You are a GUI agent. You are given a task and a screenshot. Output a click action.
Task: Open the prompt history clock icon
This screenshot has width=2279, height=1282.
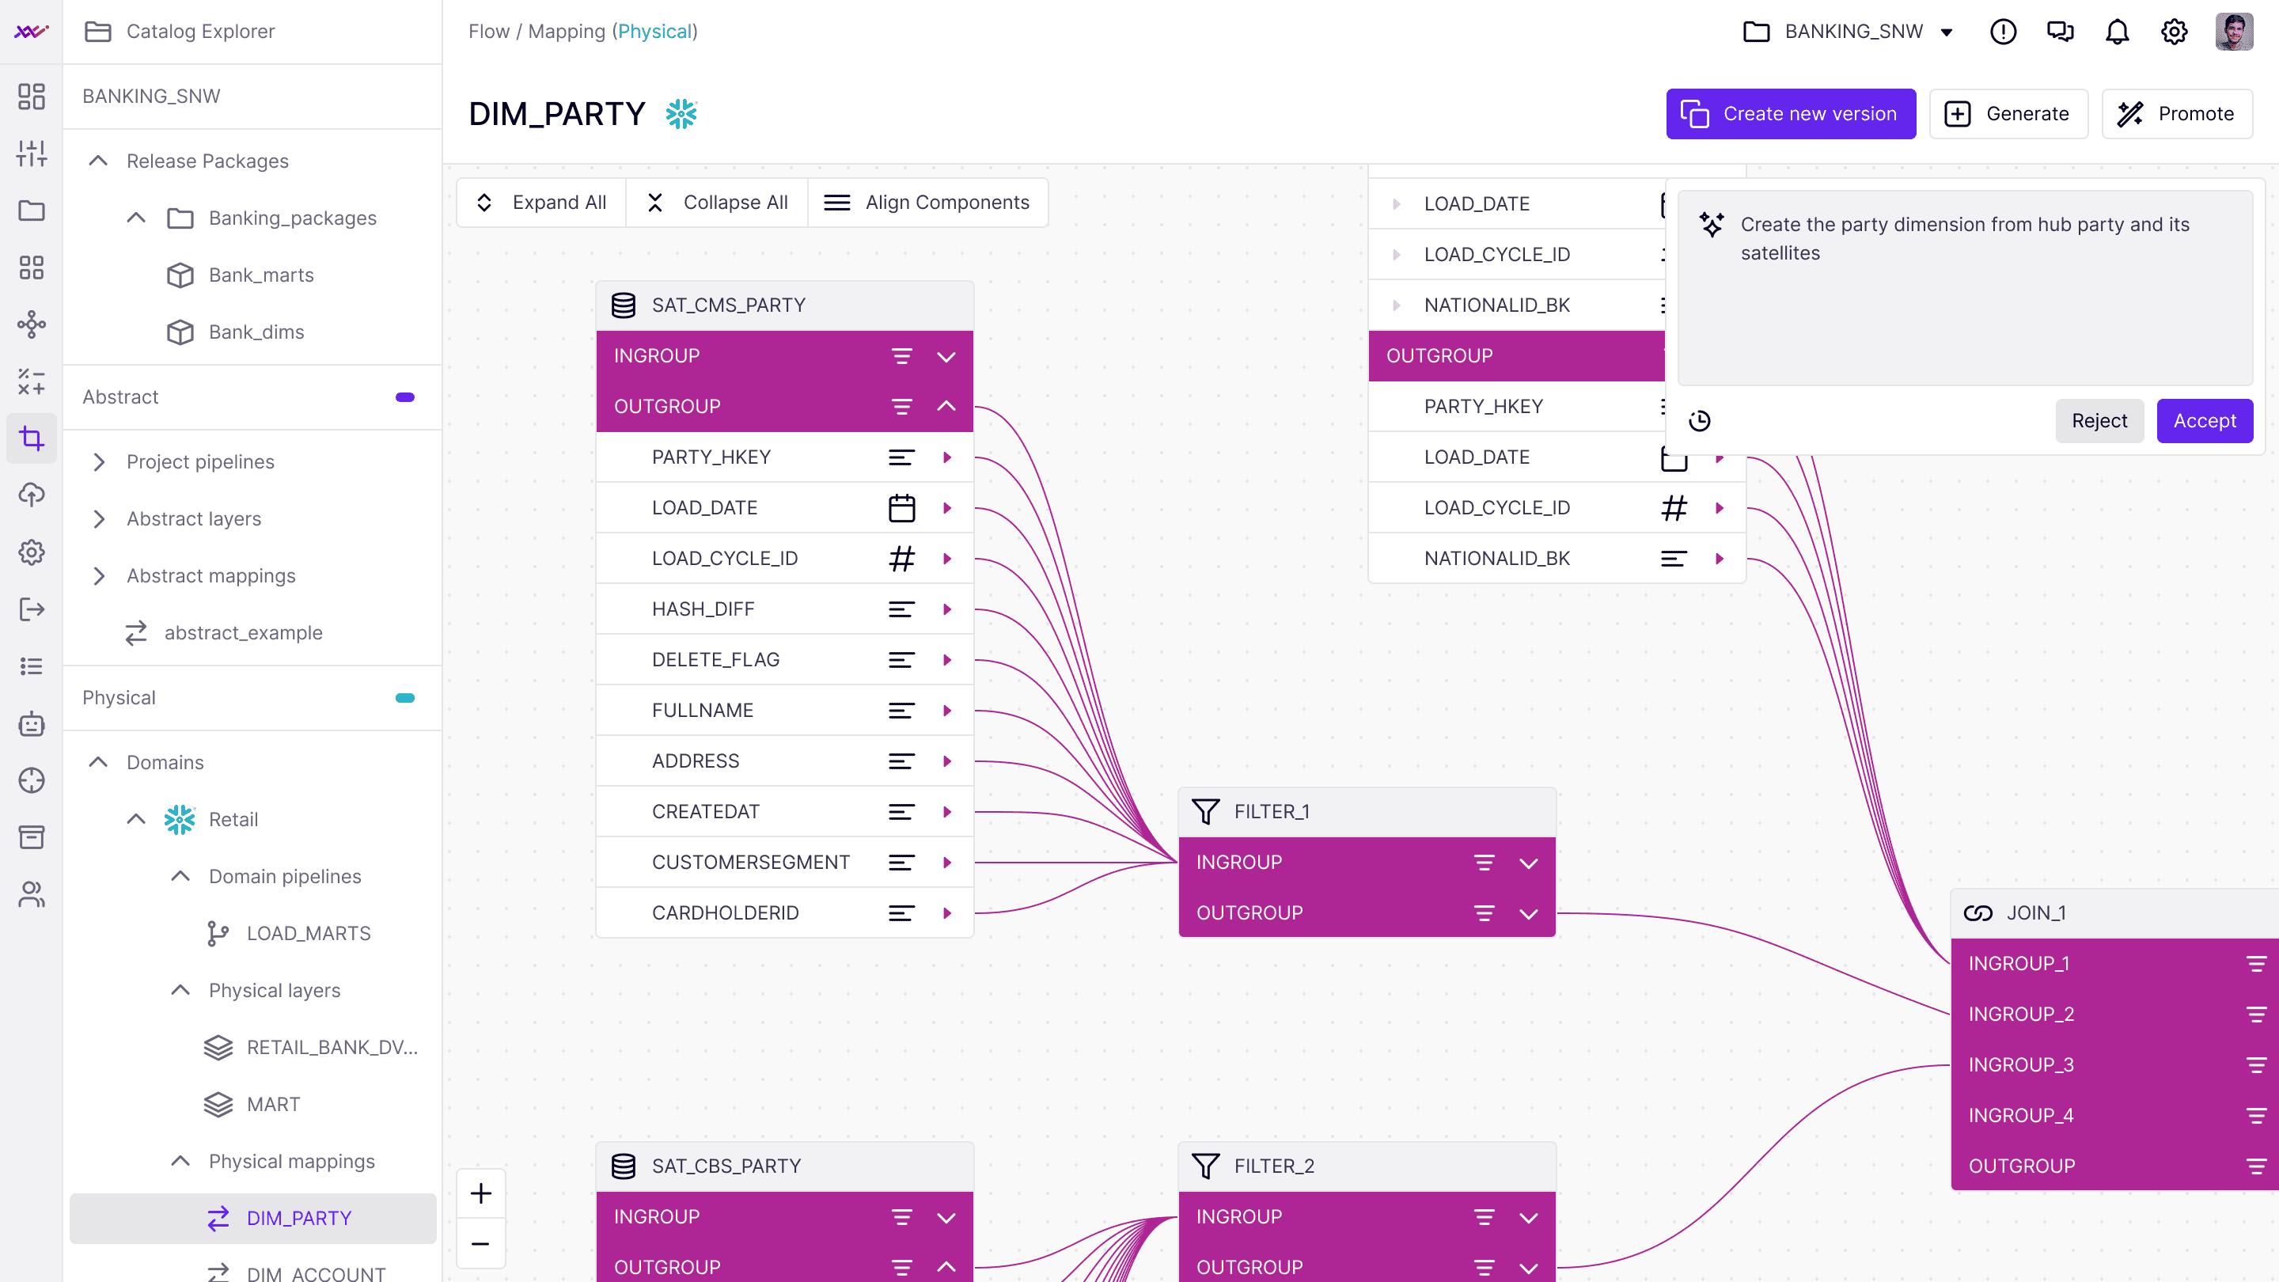pyautogui.click(x=1700, y=421)
